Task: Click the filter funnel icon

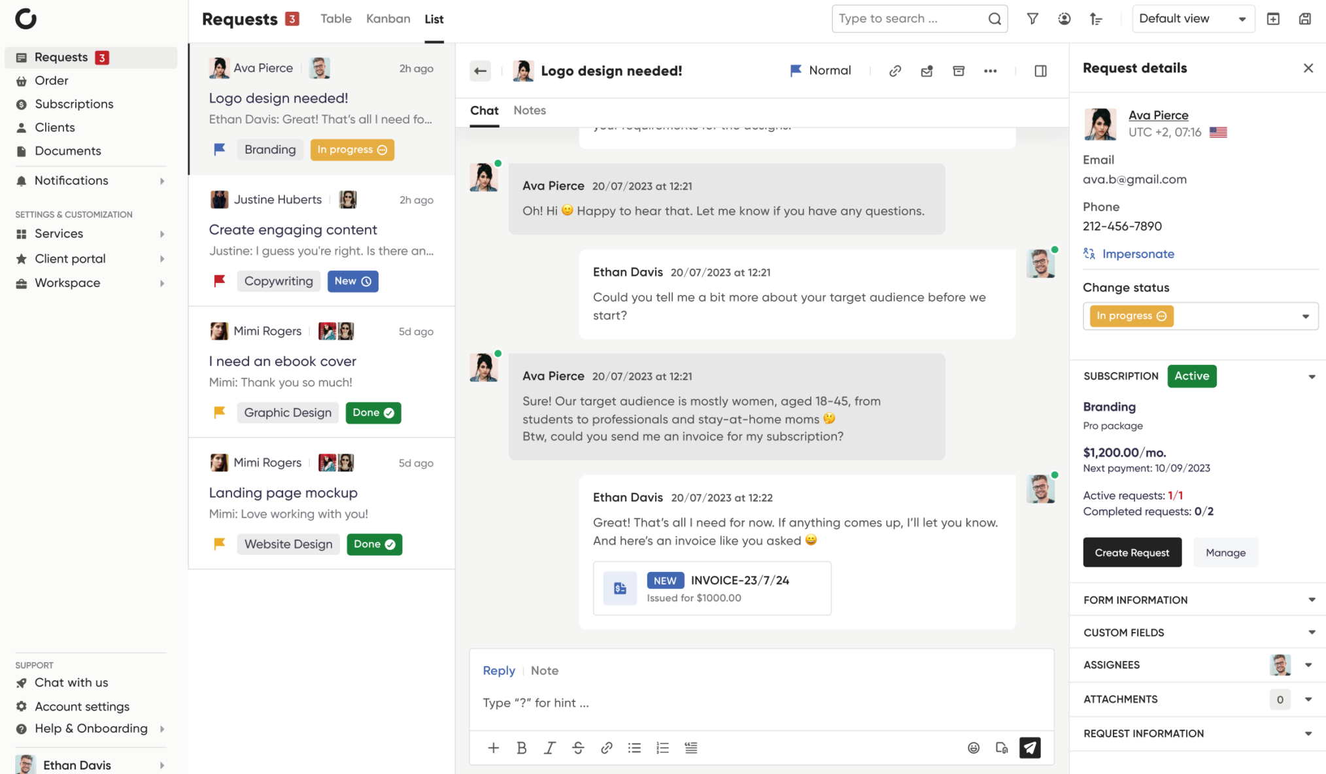Action: click(1032, 19)
